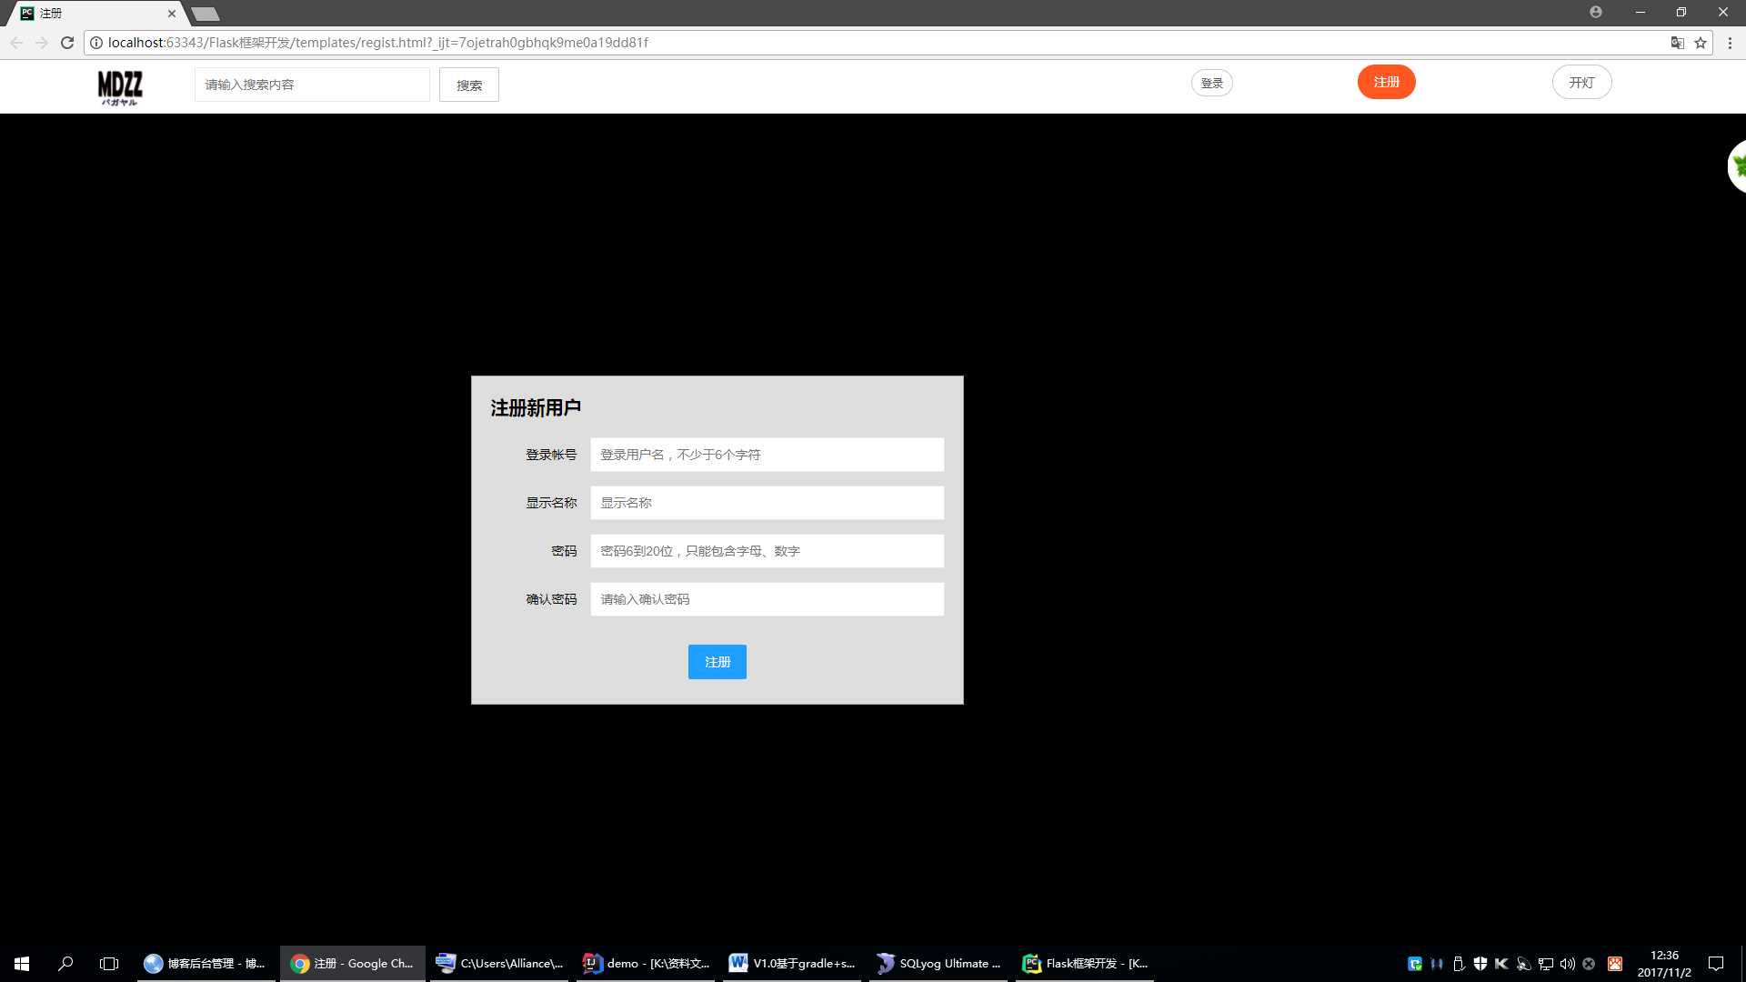The height and width of the screenshot is (982, 1746).
Task: Open Windows taskbar search
Action: [x=65, y=964]
